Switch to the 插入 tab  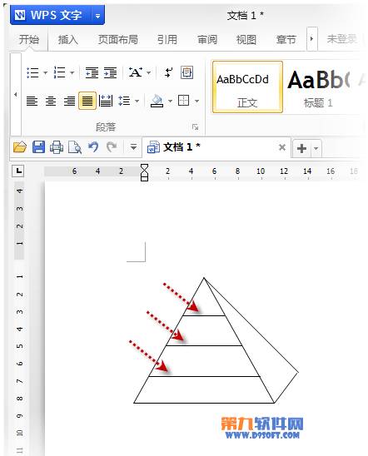[x=68, y=39]
